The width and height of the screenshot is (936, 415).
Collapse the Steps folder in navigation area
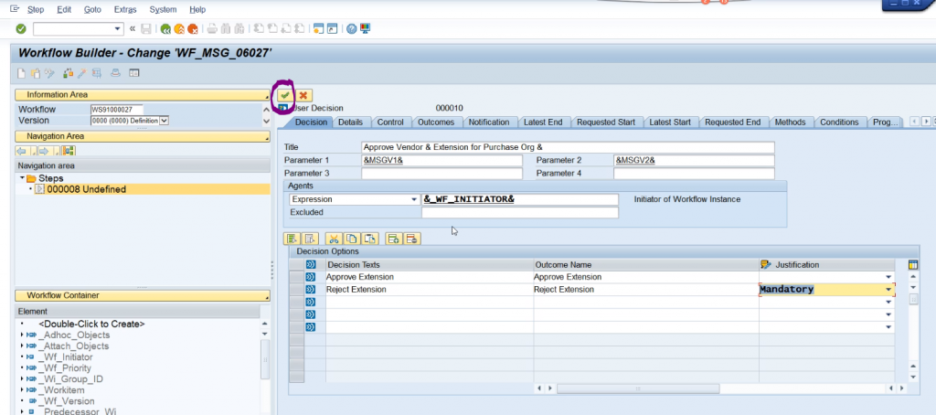pos(22,178)
